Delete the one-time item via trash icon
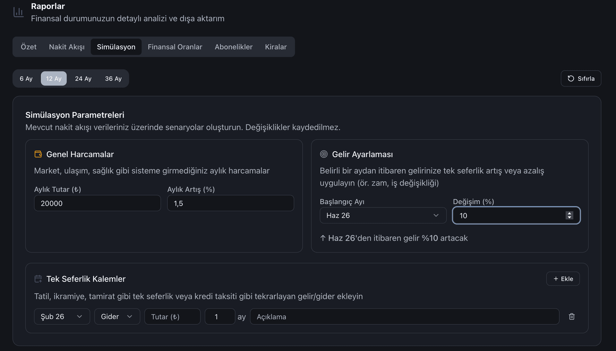Viewport: 616px width, 351px height. point(571,316)
